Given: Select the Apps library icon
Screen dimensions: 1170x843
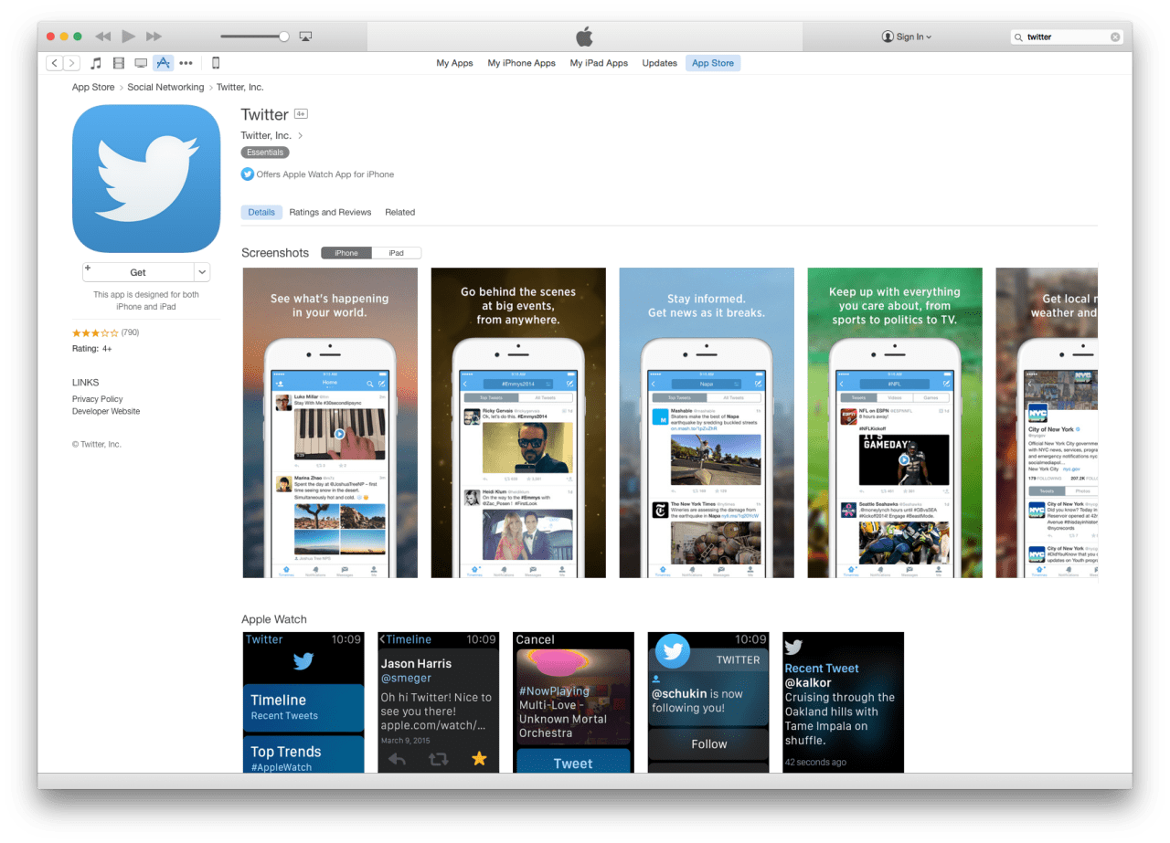Looking at the screenshot, I should (163, 63).
